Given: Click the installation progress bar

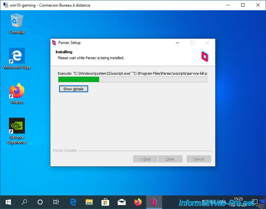Looking at the screenshot, I should [x=132, y=79].
